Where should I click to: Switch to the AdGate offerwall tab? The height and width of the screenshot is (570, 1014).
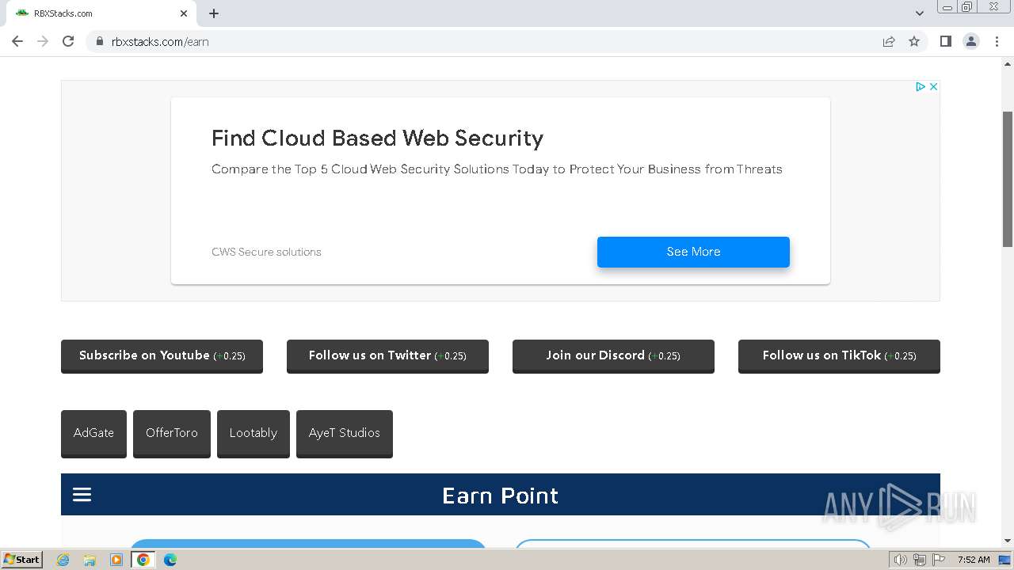93,433
